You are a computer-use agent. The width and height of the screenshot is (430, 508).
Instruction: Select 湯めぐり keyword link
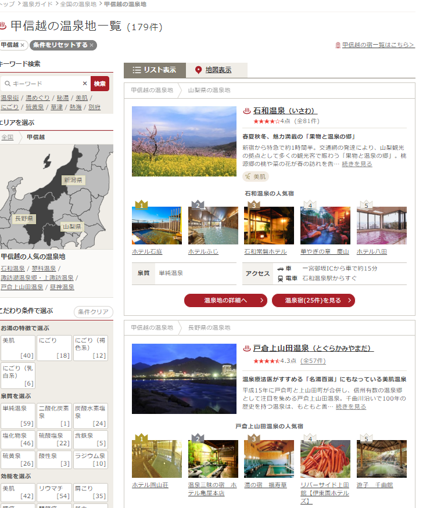pyautogui.click(x=38, y=98)
